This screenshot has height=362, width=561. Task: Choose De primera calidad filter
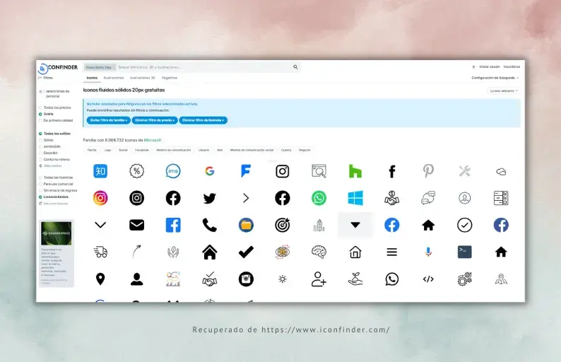pos(55,120)
